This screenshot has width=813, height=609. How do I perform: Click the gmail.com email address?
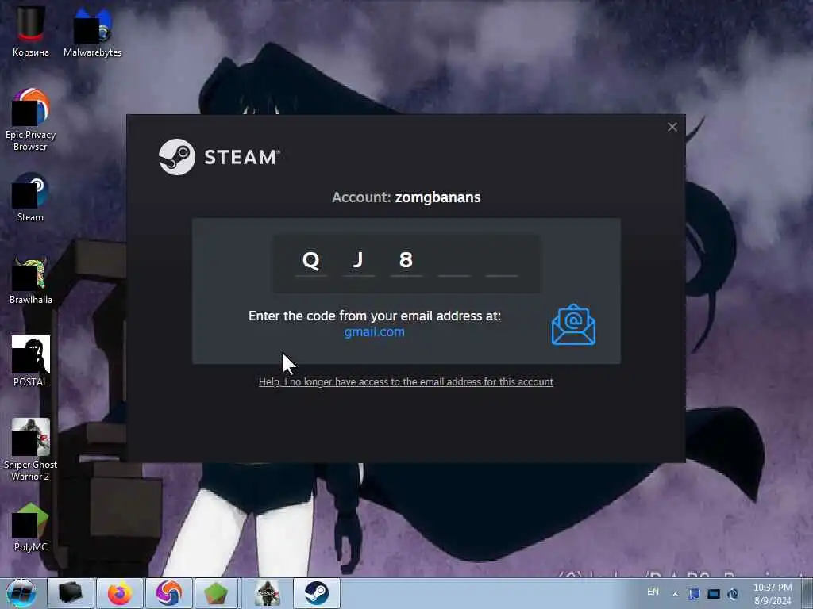pyautogui.click(x=375, y=332)
